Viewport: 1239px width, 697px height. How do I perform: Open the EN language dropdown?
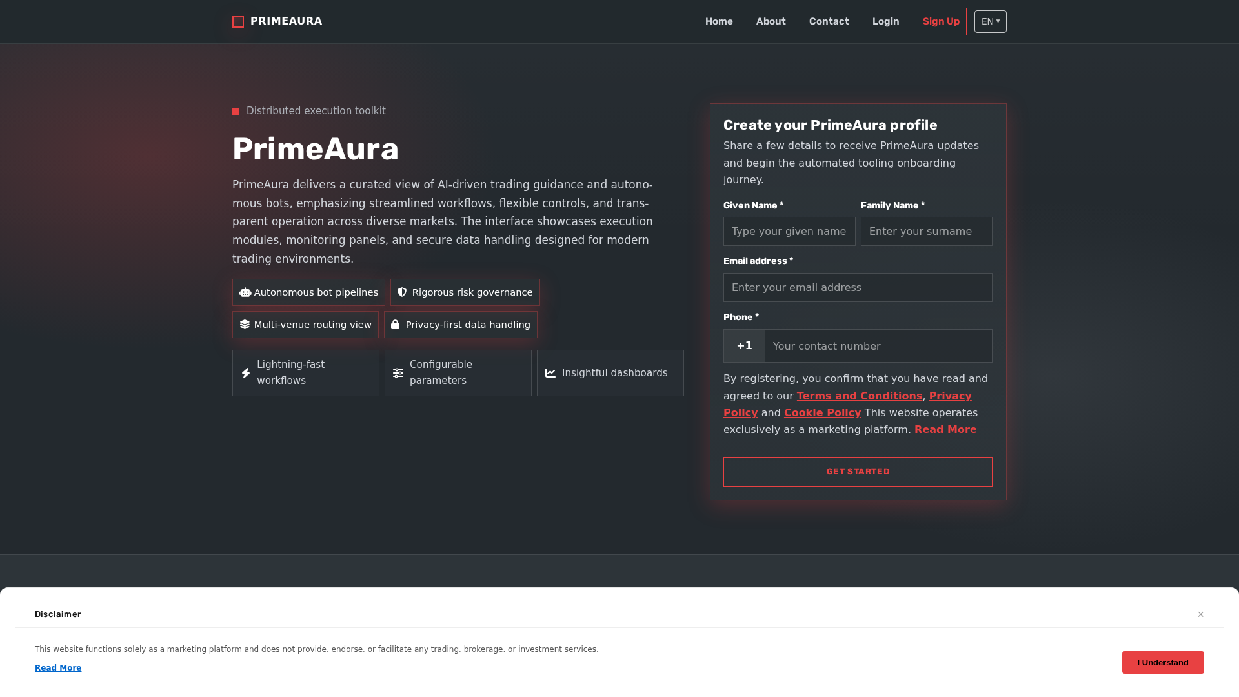click(x=991, y=22)
